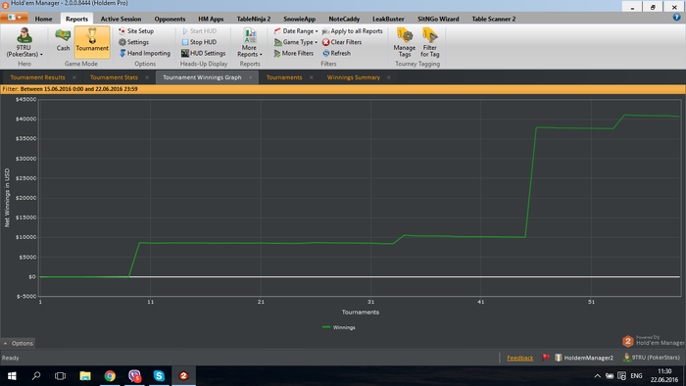Switch to Cash game mode
This screenshot has width=686, height=386.
tap(63, 40)
